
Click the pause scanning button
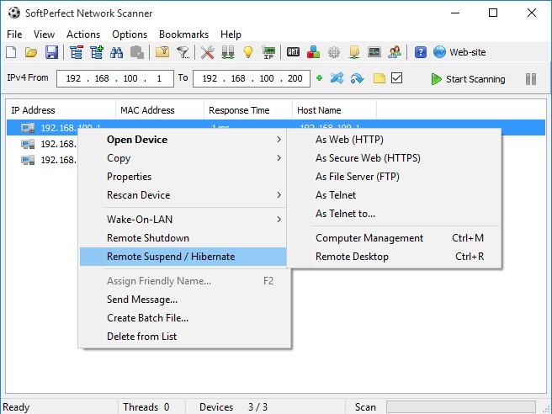(531, 79)
